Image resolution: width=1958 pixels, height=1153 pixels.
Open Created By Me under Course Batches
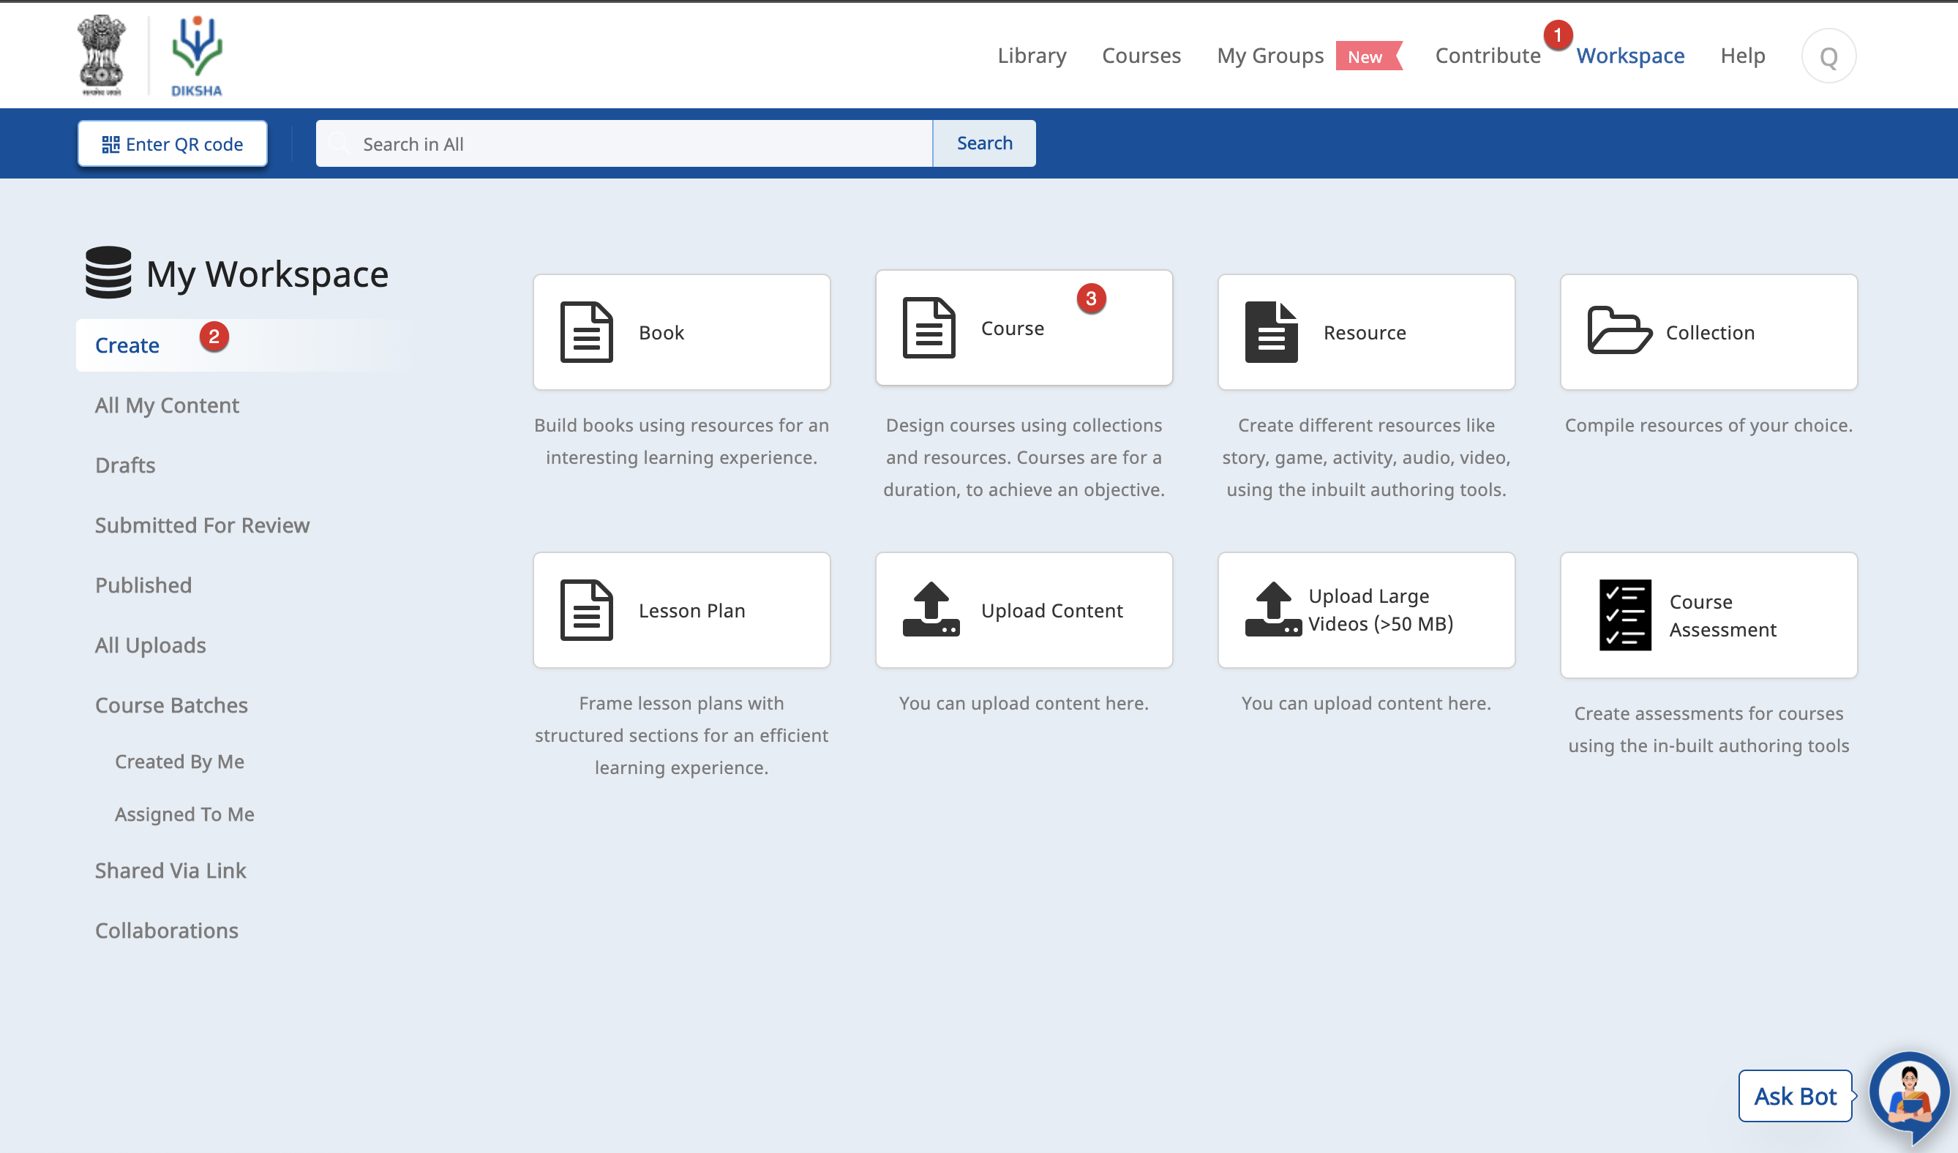(179, 762)
